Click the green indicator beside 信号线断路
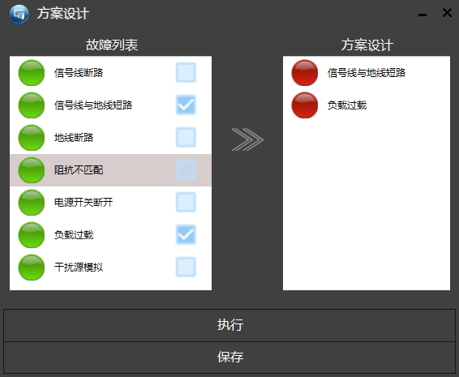 click(32, 73)
